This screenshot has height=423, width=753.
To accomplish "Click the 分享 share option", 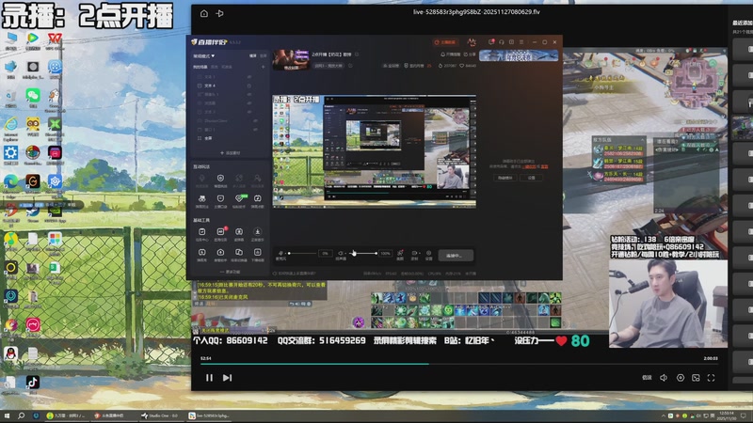I will pyautogui.click(x=469, y=55).
